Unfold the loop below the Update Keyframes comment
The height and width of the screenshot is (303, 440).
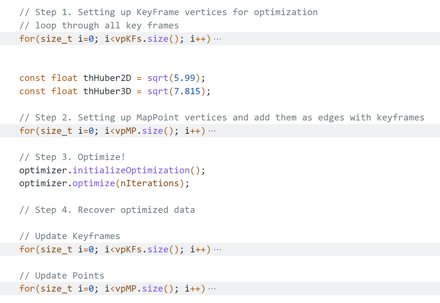[x=217, y=249]
